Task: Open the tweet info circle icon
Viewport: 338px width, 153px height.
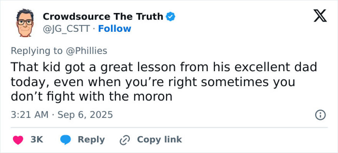Action: coord(320,114)
